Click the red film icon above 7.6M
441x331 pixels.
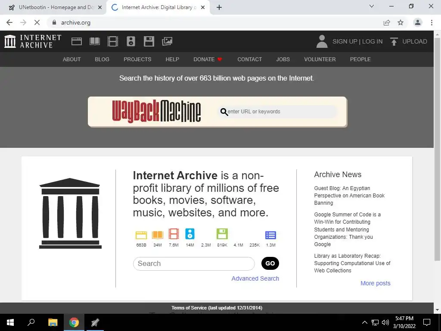(x=174, y=234)
